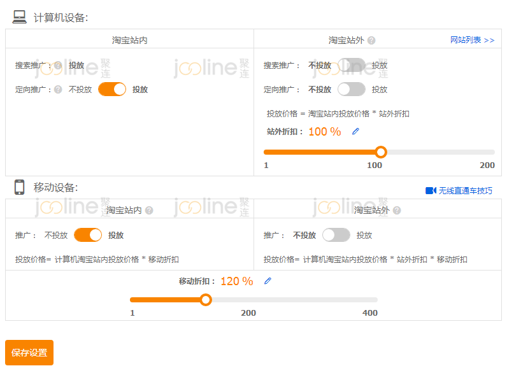
Task: Toggle computer 淘宝站内 定向推广 switch off
Action: 112,89
